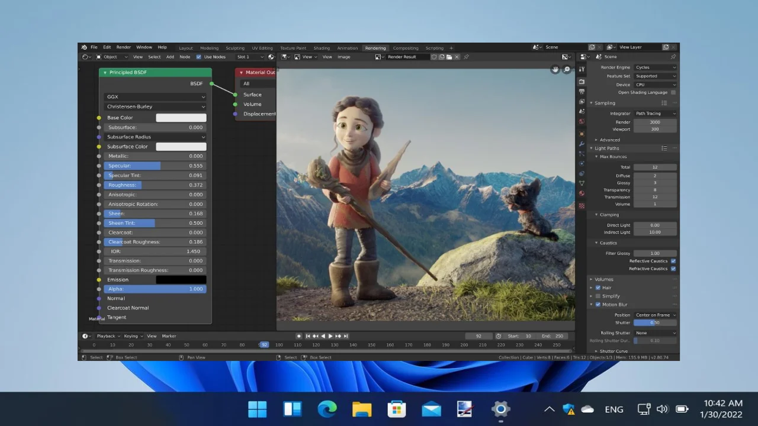
Task: Open the Windows Start menu
Action: pos(258,409)
